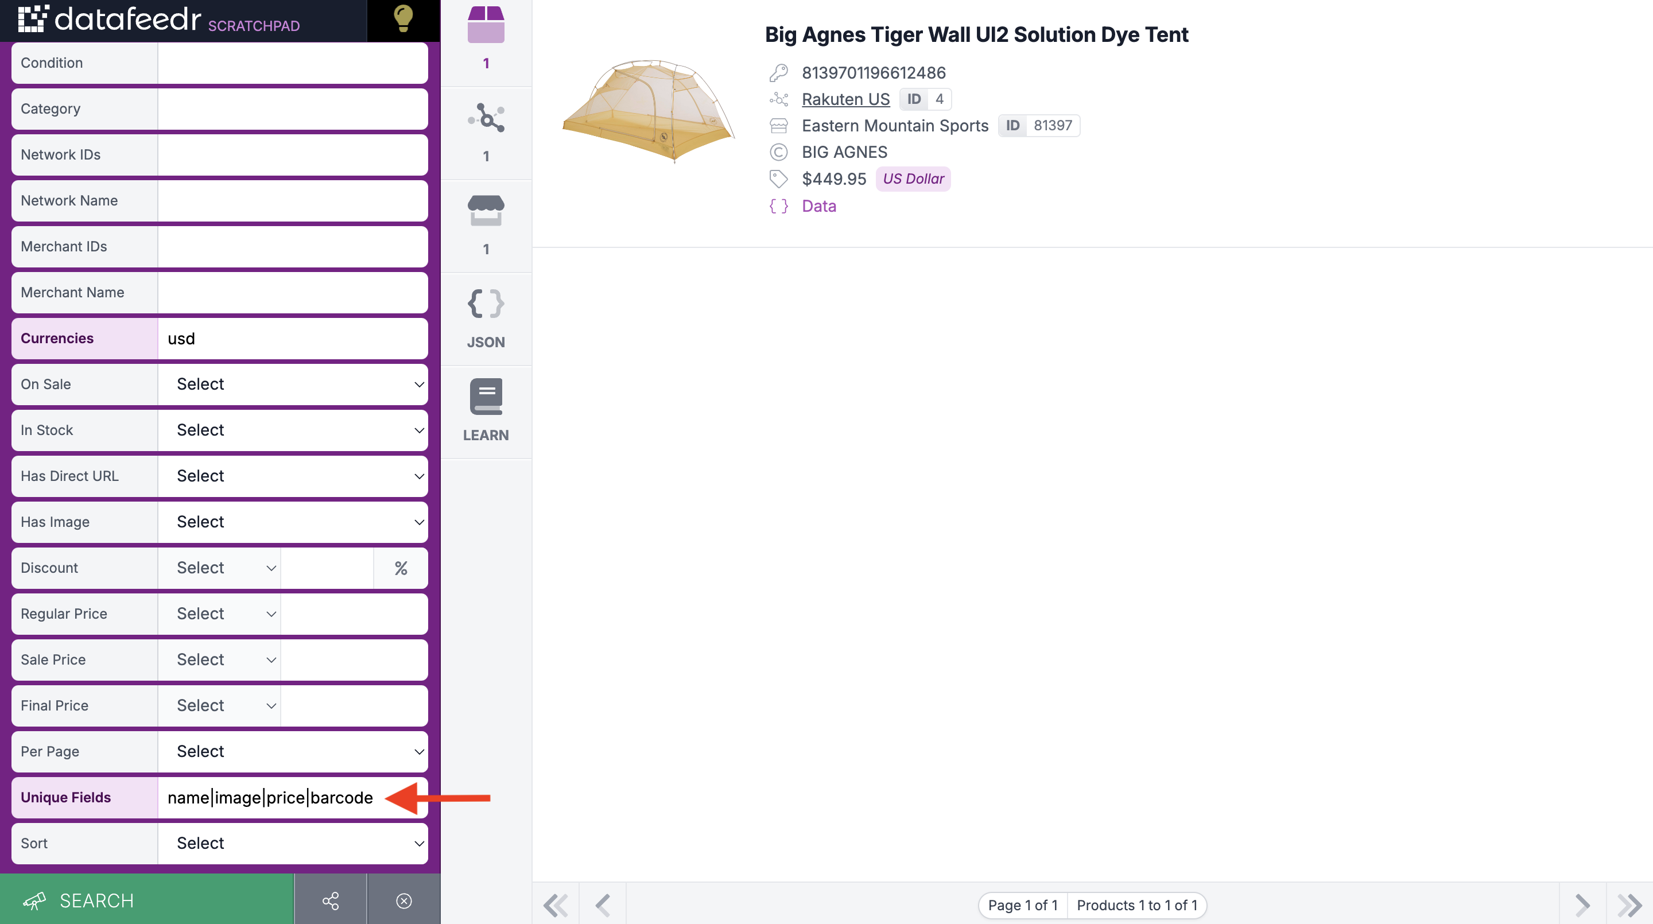The width and height of the screenshot is (1653, 924).
Task: Click the clear search circle-x icon
Action: point(403,900)
